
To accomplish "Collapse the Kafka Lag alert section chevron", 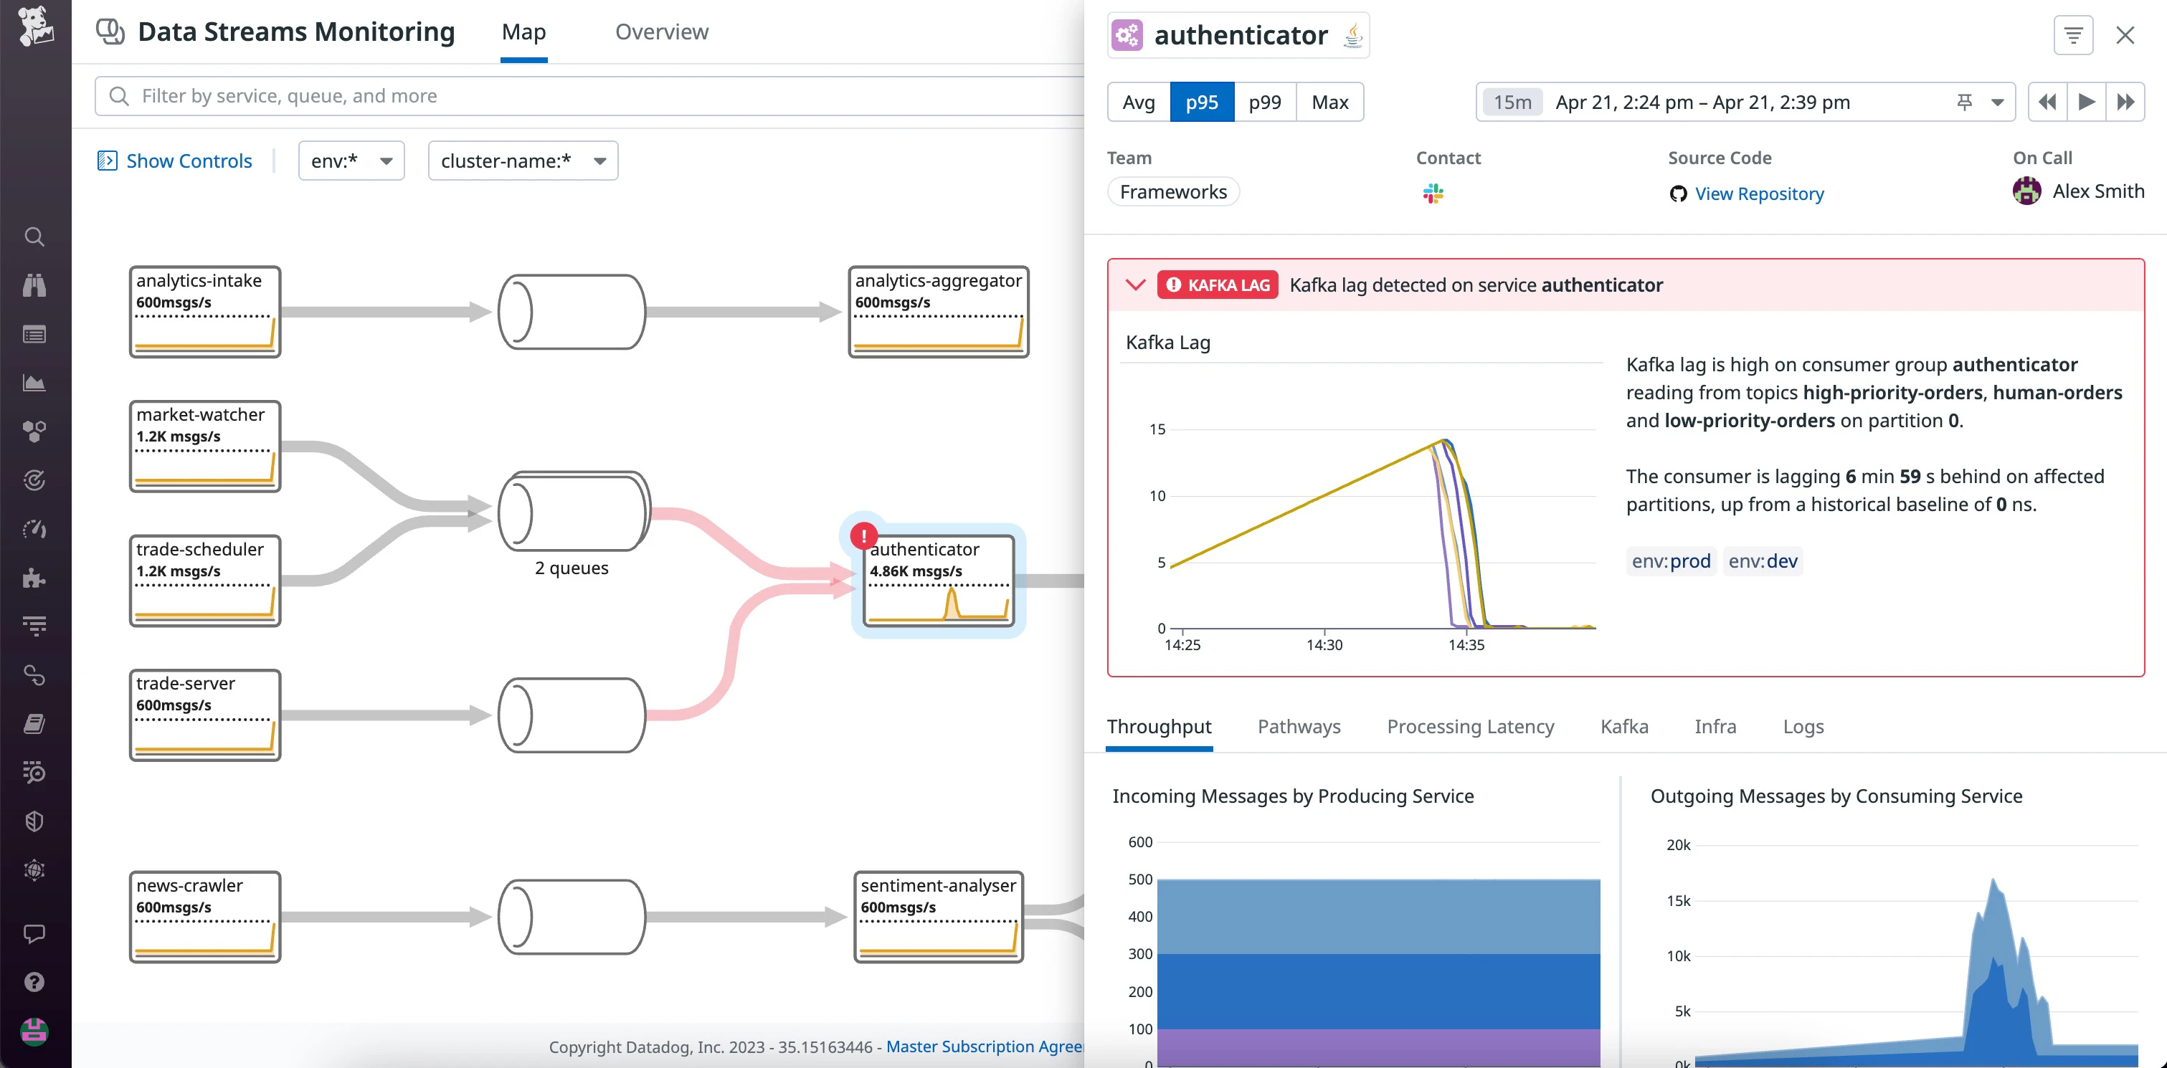I will pyautogui.click(x=1136, y=285).
